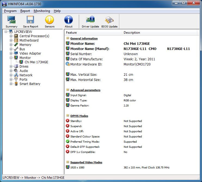The height and width of the screenshot is (182, 202).
Task: Open the Program menu
Action: (x=10, y=11)
